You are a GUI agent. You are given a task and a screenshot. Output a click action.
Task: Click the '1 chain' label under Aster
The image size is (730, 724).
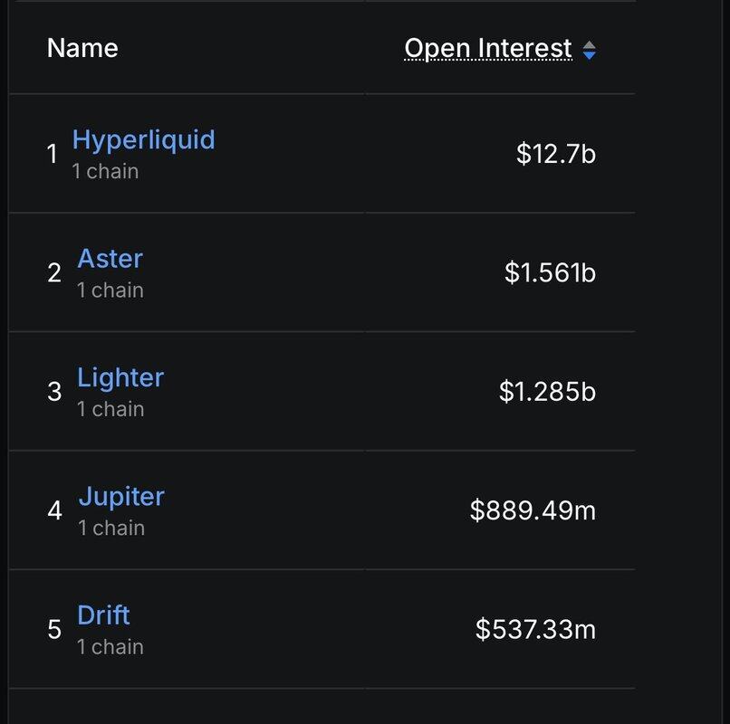point(110,291)
